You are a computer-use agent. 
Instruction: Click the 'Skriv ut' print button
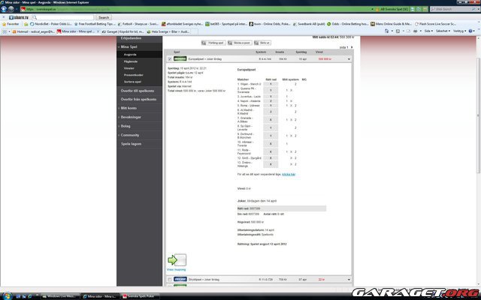tap(265, 43)
